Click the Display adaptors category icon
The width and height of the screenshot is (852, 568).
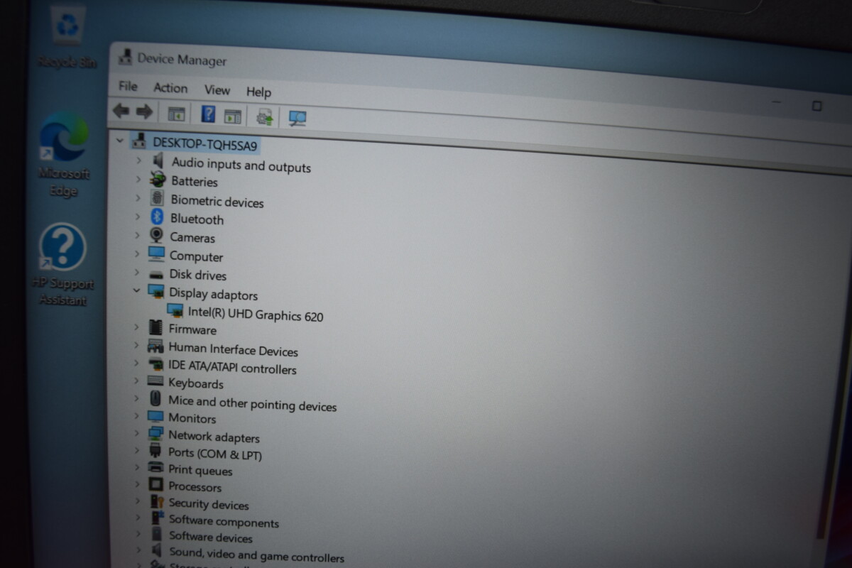click(155, 291)
